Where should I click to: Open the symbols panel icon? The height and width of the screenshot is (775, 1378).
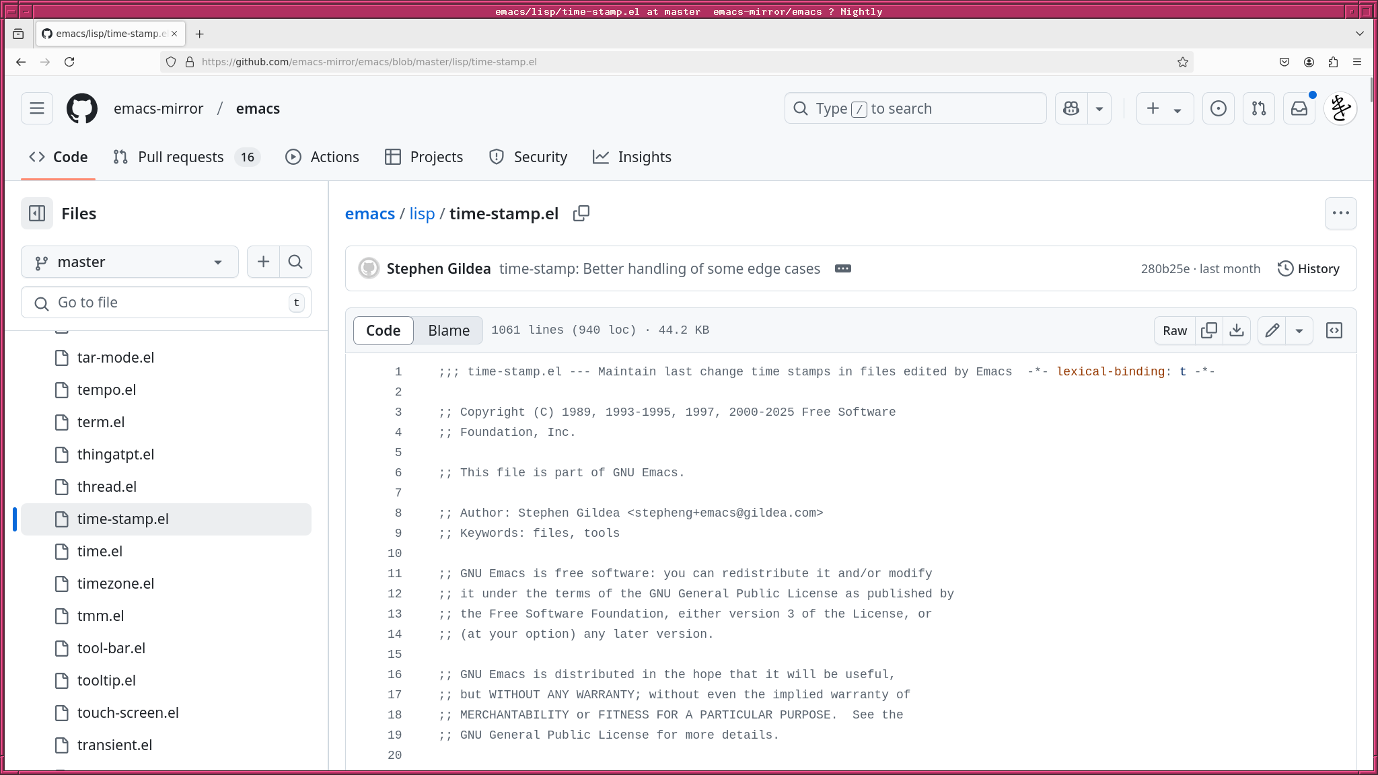(1334, 330)
